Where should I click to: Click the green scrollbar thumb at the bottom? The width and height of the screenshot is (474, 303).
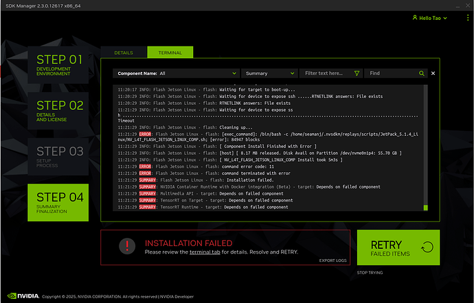coord(426,208)
